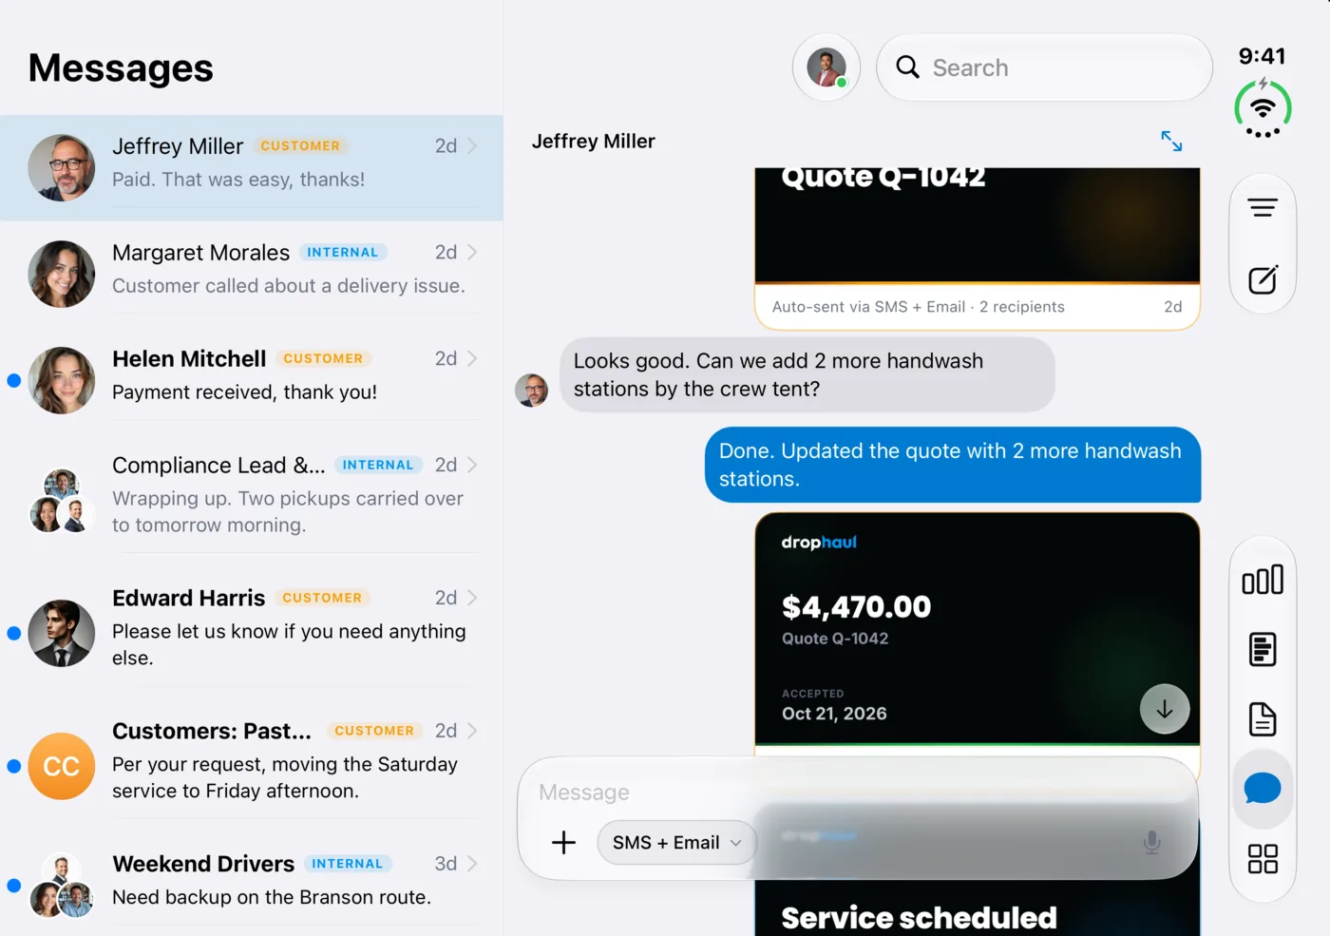Click 'Need backup on the Branson route.'
This screenshot has width=1330, height=936.
272,898
